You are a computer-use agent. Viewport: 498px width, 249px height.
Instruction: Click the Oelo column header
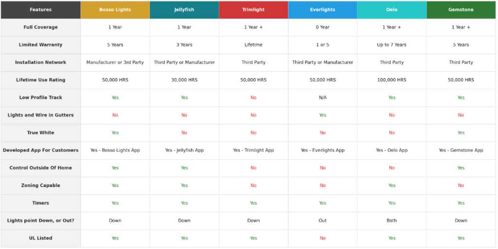point(391,10)
